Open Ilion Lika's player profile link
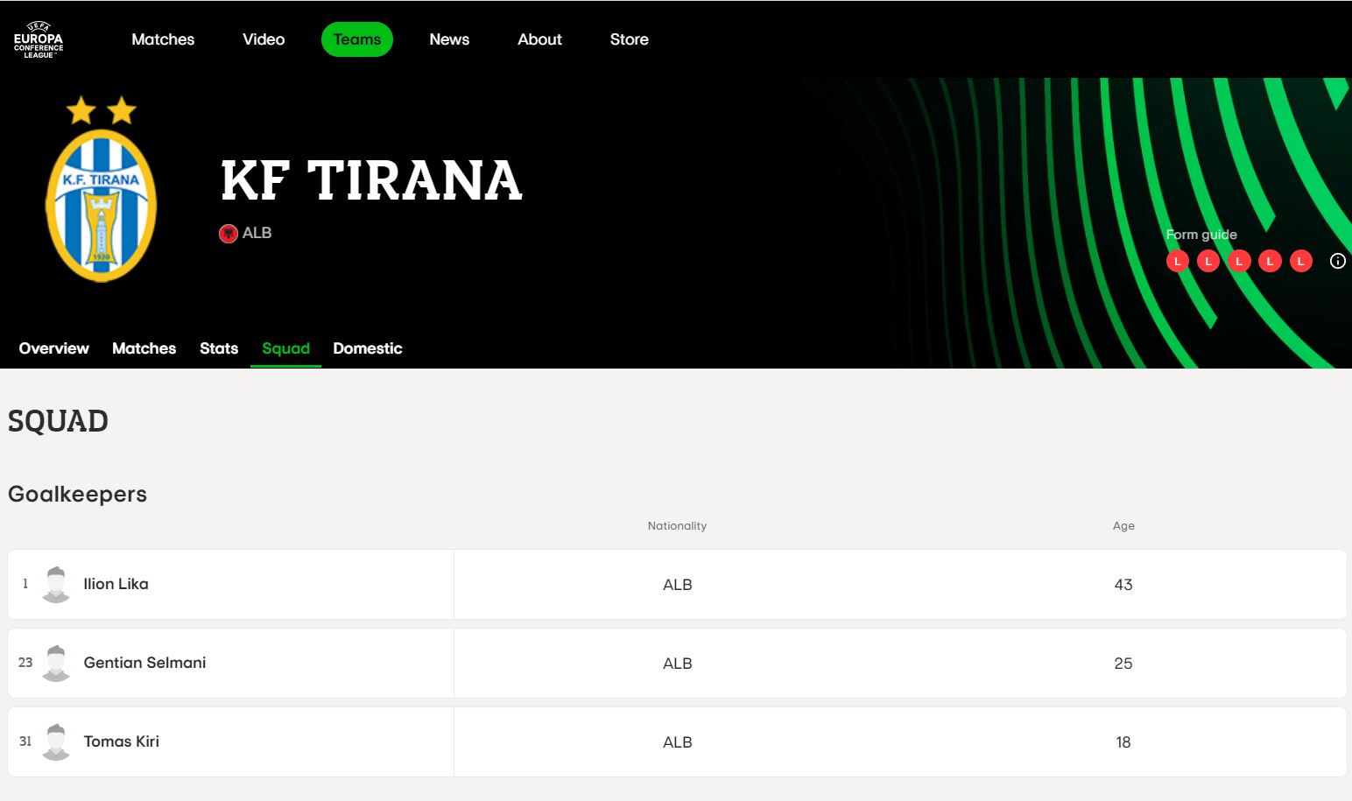 [x=116, y=584]
